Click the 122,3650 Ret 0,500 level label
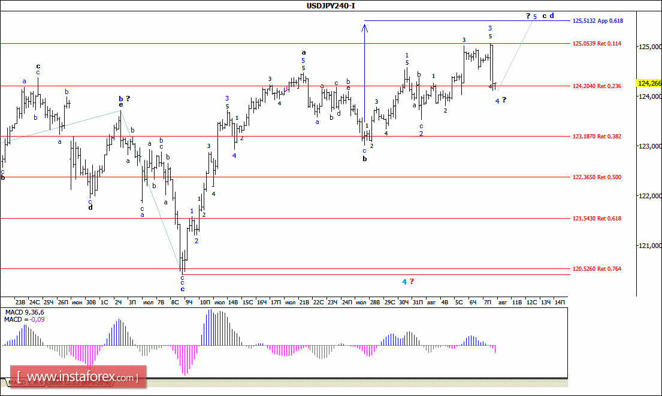This screenshot has width=662, height=396. tap(597, 177)
